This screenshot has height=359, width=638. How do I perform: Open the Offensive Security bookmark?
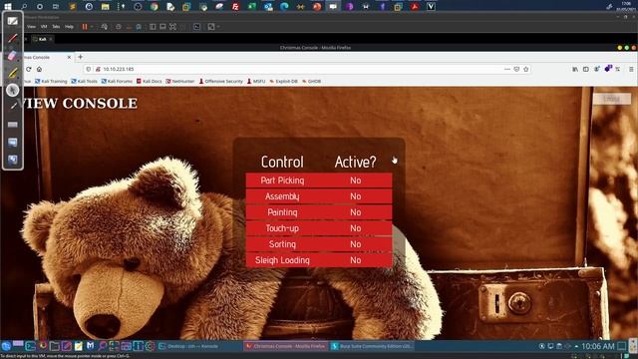pos(221,82)
